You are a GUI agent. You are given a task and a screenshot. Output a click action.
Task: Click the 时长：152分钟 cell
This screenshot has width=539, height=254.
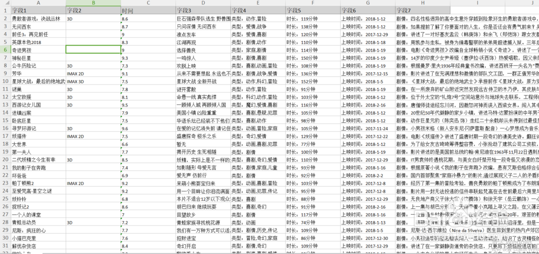(313, 81)
